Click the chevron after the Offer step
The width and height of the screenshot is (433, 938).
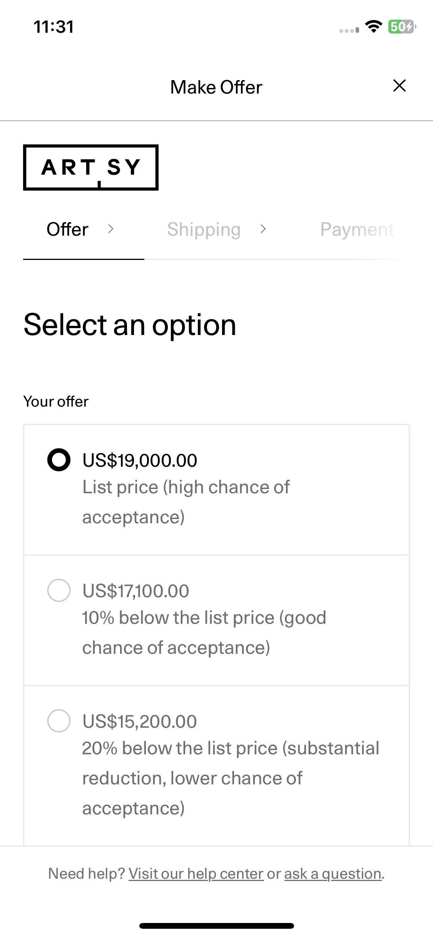111,229
